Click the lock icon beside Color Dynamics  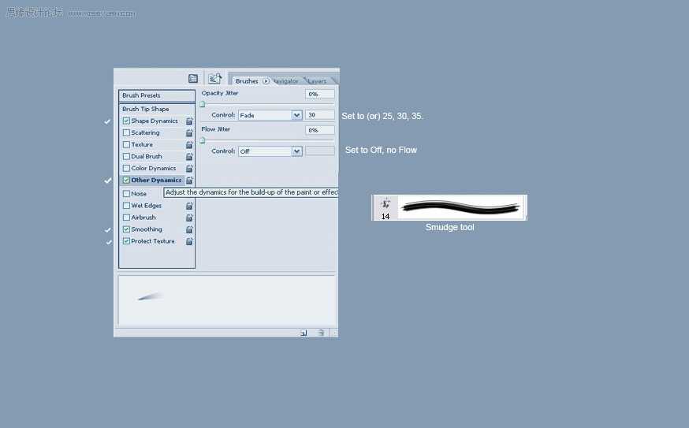coord(189,169)
